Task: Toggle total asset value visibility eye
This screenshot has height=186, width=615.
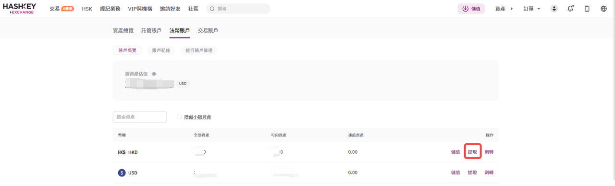Action: tap(154, 74)
